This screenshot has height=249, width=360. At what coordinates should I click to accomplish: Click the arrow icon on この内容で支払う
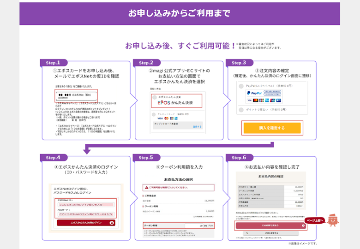[303, 225]
